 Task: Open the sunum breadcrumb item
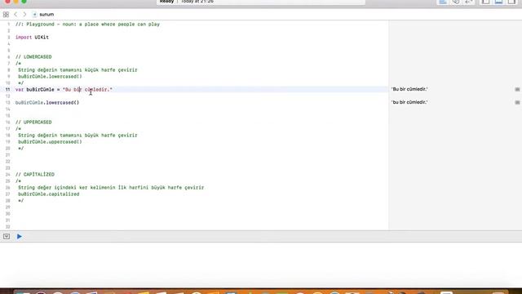tap(46, 15)
